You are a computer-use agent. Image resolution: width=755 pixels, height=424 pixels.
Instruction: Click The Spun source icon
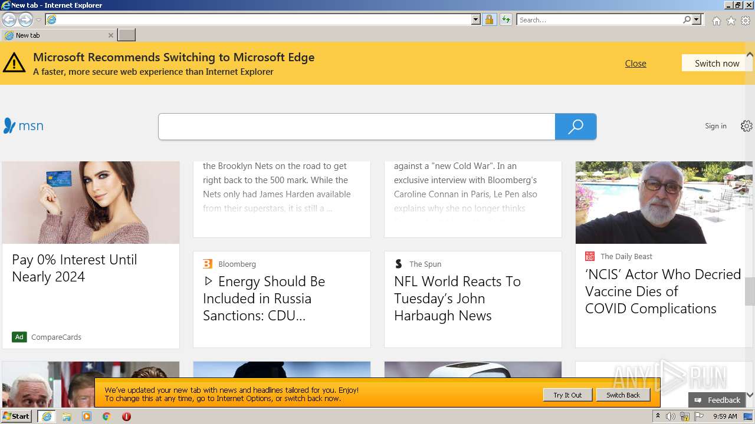(x=399, y=264)
